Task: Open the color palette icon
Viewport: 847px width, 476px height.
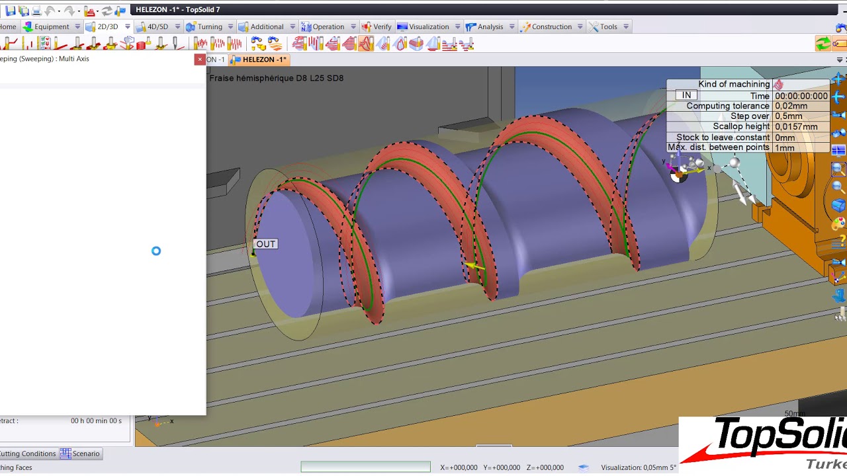Action: point(838,224)
